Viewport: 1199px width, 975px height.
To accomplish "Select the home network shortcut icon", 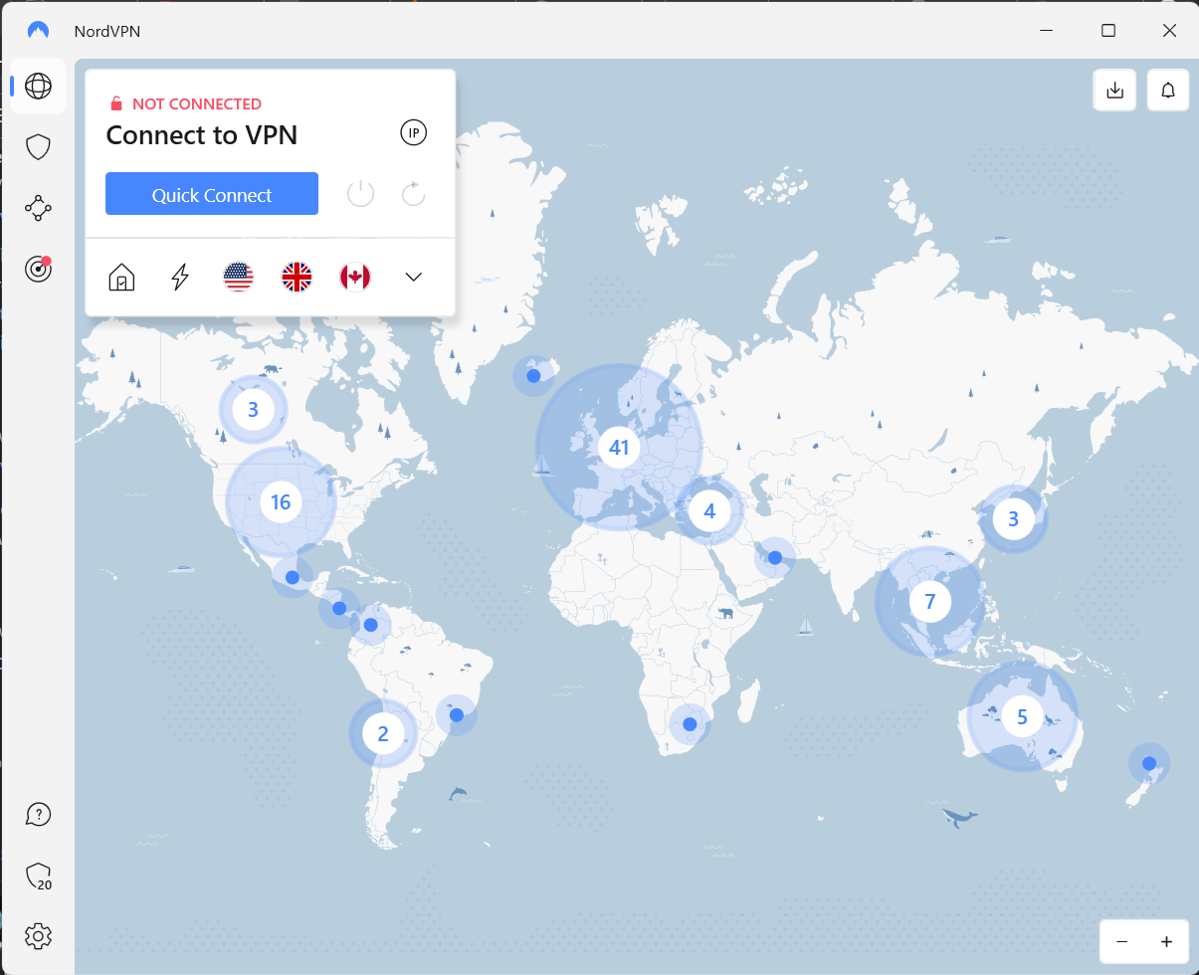I will click(121, 277).
